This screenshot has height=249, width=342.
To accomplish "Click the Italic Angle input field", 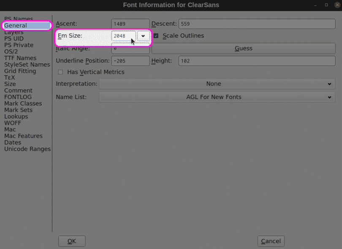I will tap(130, 49).
